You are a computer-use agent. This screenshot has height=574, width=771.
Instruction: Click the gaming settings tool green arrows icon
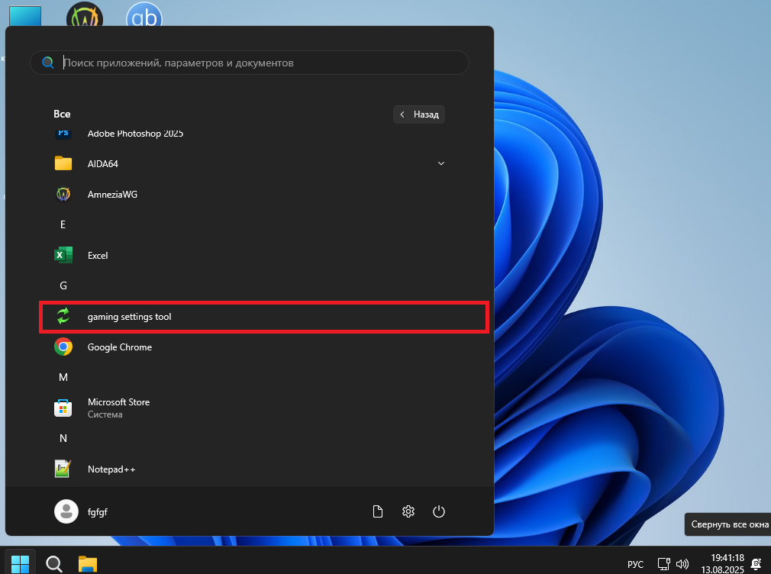coord(63,316)
